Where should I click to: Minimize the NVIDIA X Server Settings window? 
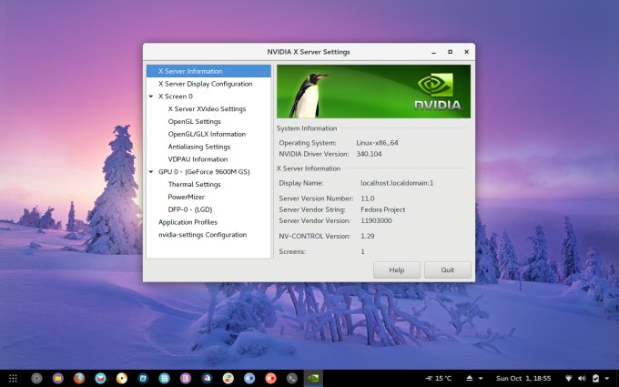[x=434, y=52]
